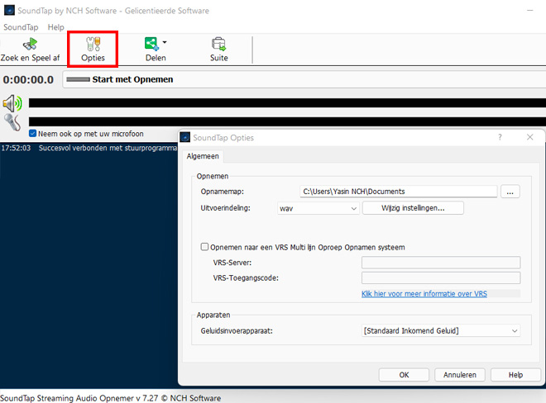This screenshot has width=546, height=403.
Task: Close the SoundTap Opties dialog
Action: pyautogui.click(x=529, y=137)
